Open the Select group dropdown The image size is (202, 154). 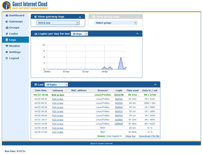(116, 23)
